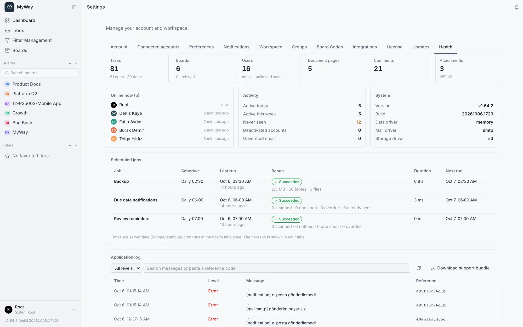The width and height of the screenshot is (523, 327).
Task: Click the BB badge for Bug Bash
Action: click(x=7, y=123)
